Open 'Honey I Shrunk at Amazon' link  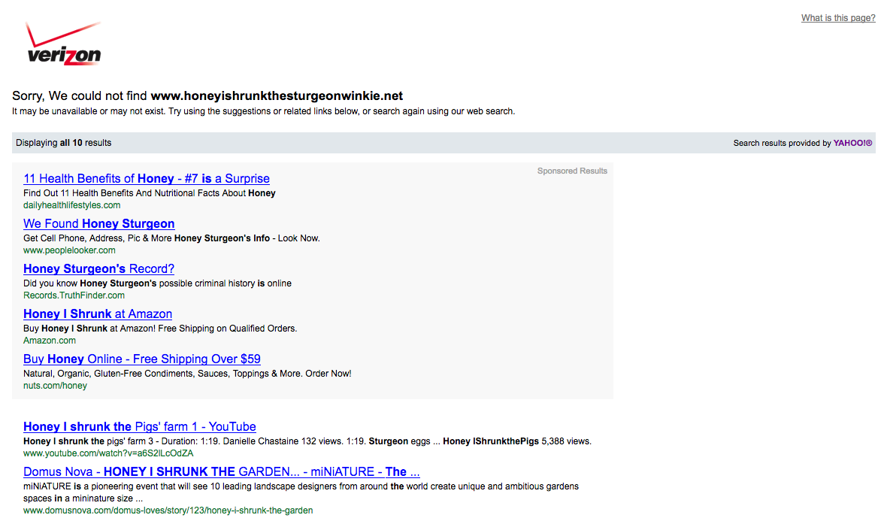98,314
